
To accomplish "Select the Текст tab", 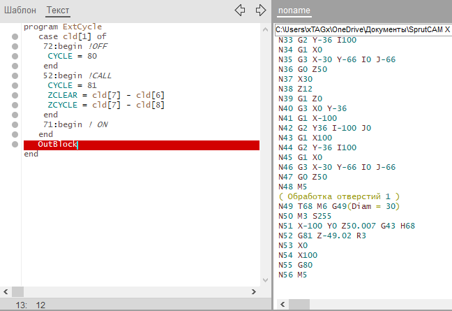I will pyautogui.click(x=58, y=10).
